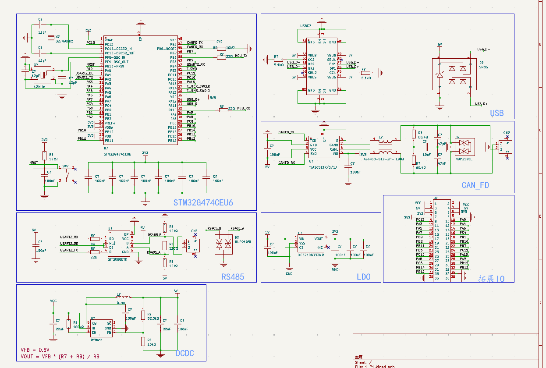Click the "CANFD_RX" label beside the TJA1051

click(287, 163)
